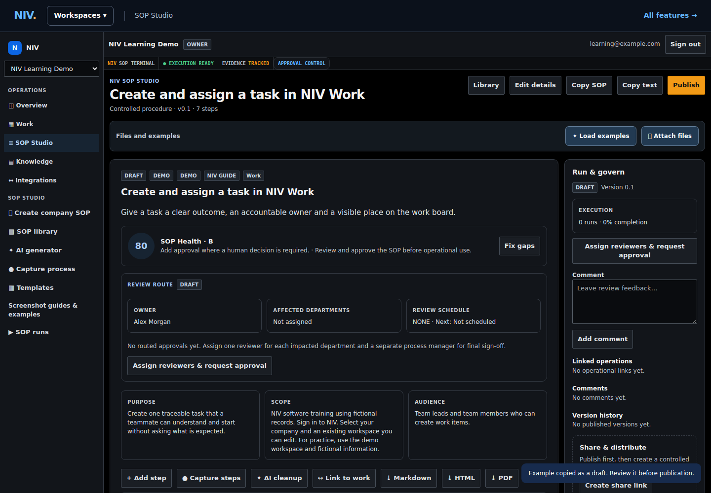Click Capture steps button
Viewport: 711px width, 493px height.
click(211, 478)
